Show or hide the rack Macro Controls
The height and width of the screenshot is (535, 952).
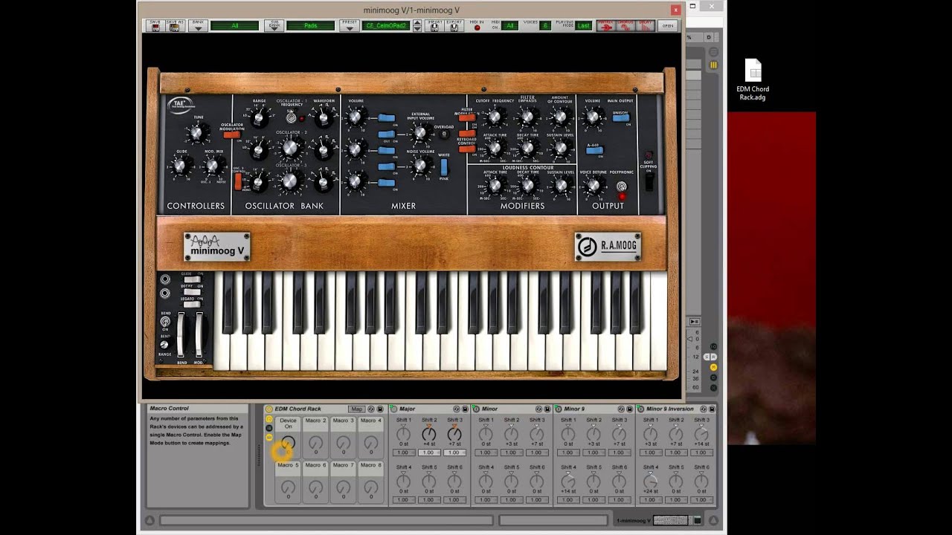point(268,419)
